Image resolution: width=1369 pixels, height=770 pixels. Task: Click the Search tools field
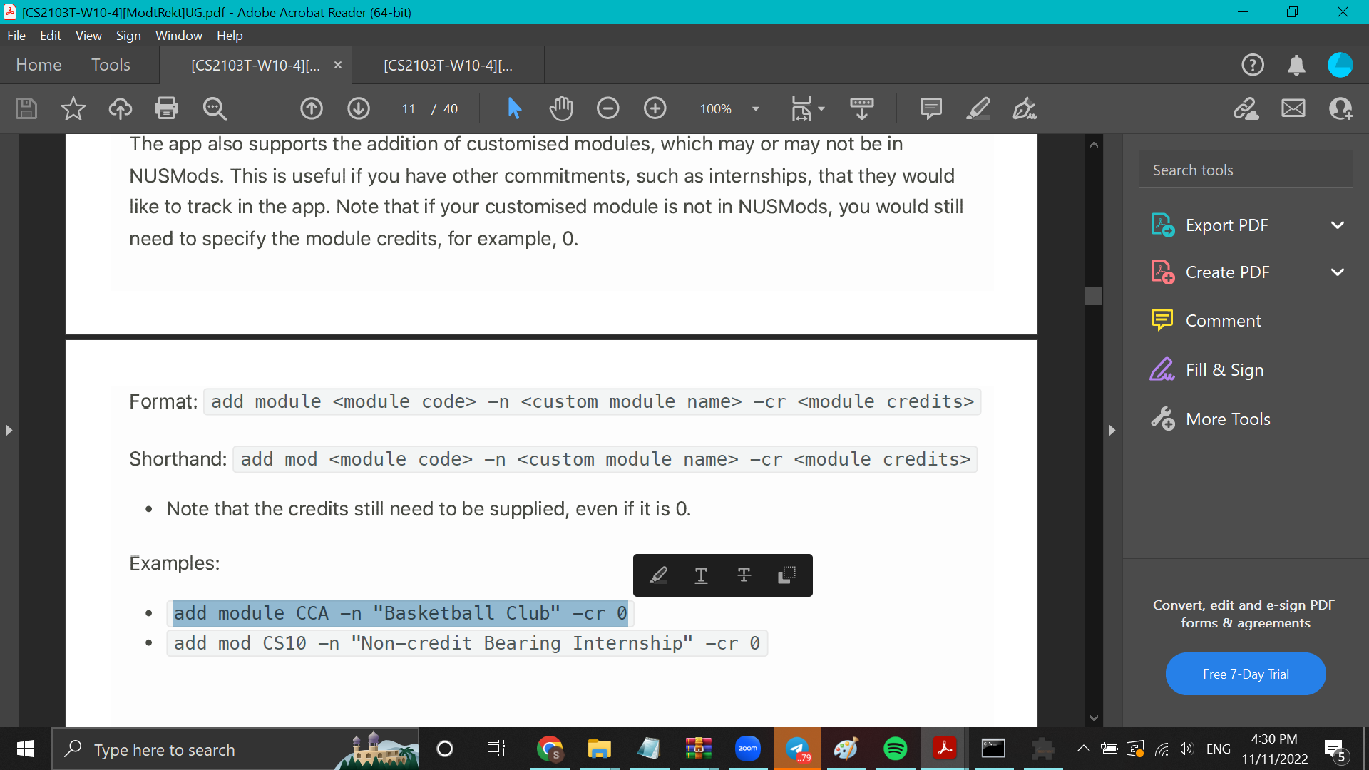(x=1245, y=170)
